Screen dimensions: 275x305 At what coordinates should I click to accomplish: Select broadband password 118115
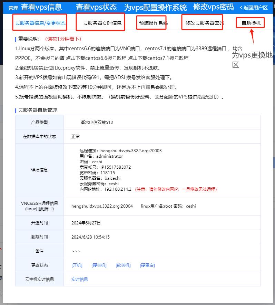tap(107, 173)
